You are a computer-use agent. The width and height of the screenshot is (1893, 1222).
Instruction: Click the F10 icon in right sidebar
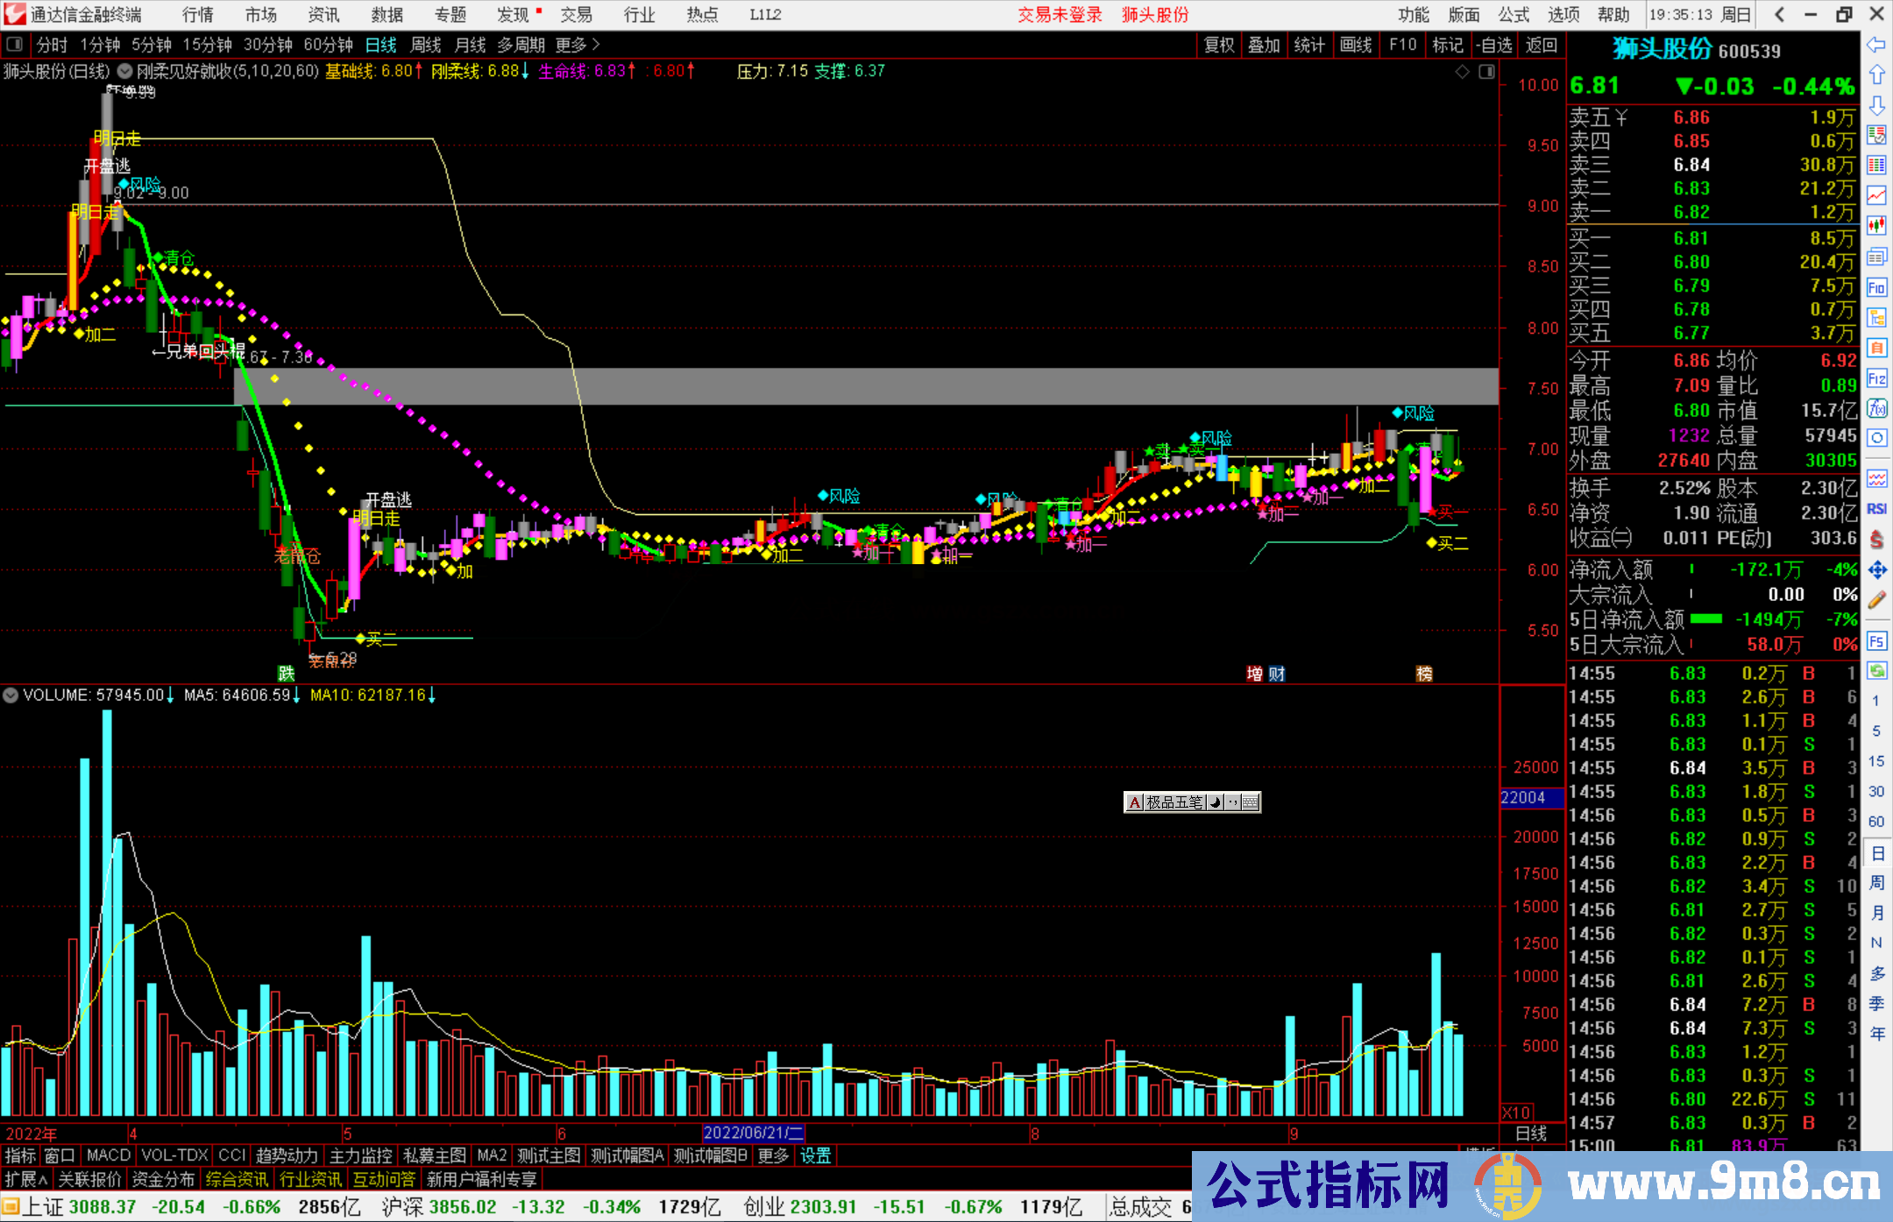[x=1876, y=287]
